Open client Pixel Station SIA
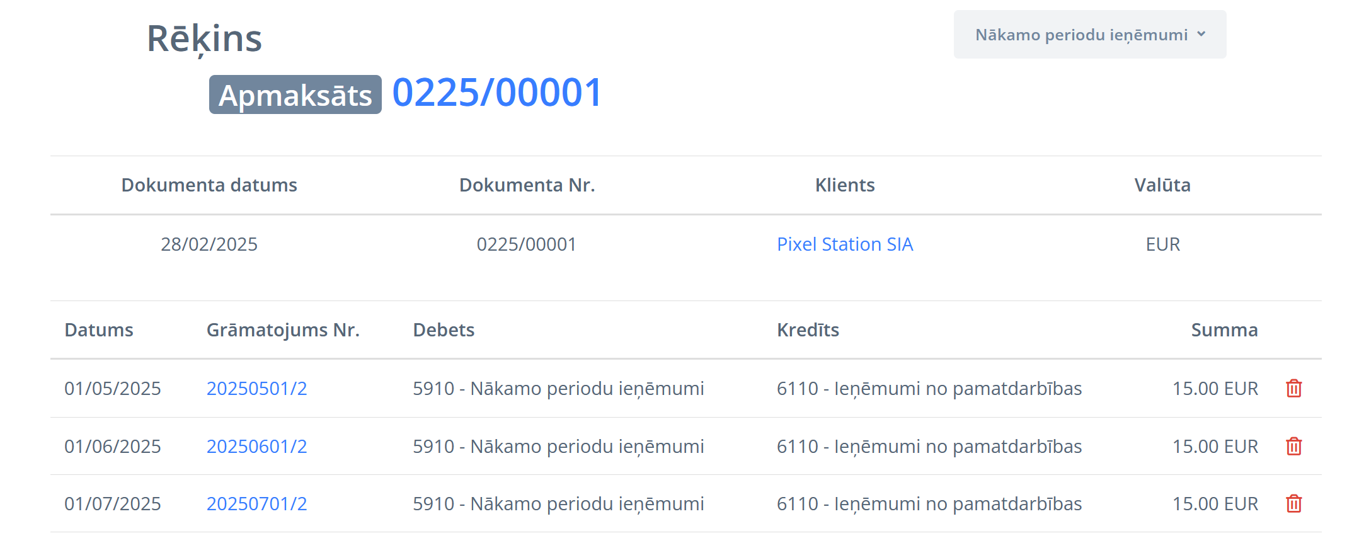Viewport: 1364px width, 543px height. [x=844, y=244]
